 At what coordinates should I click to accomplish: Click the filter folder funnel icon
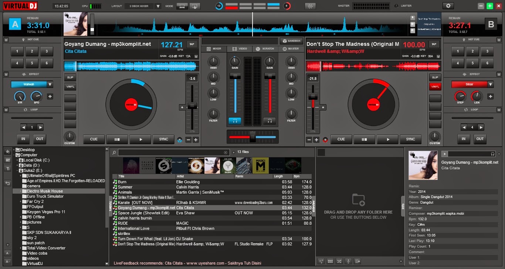pyautogui.click(x=7, y=168)
